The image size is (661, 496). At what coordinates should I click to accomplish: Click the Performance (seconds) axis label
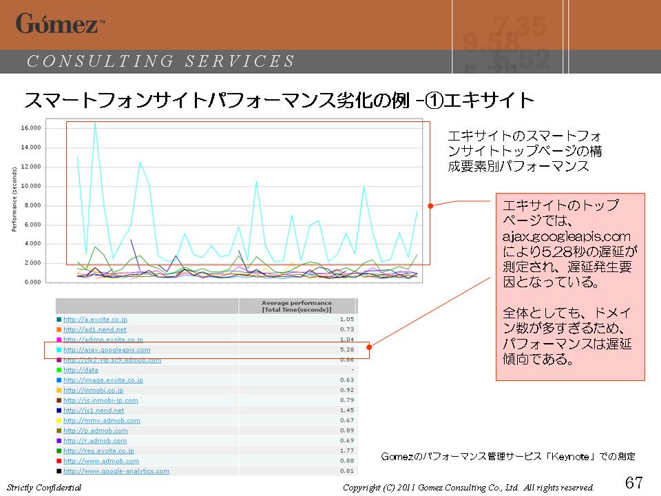(14, 199)
